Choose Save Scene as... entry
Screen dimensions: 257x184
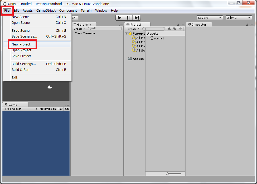click(x=37, y=36)
